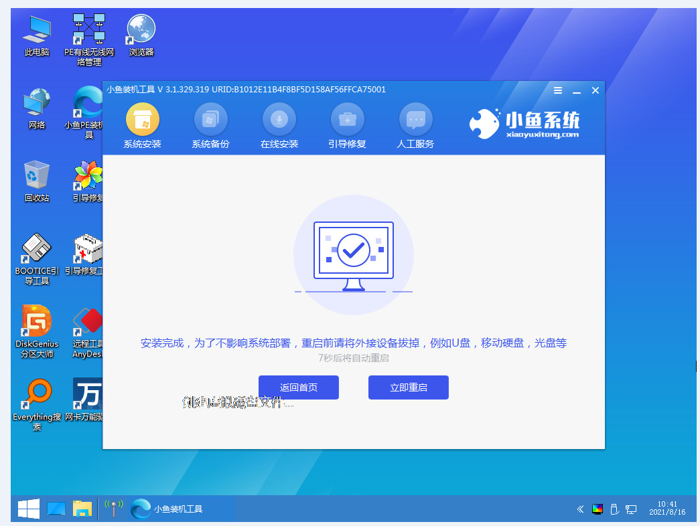Click the 返回首页 button
Image resolution: width=700 pixels, height=526 pixels.
point(299,387)
